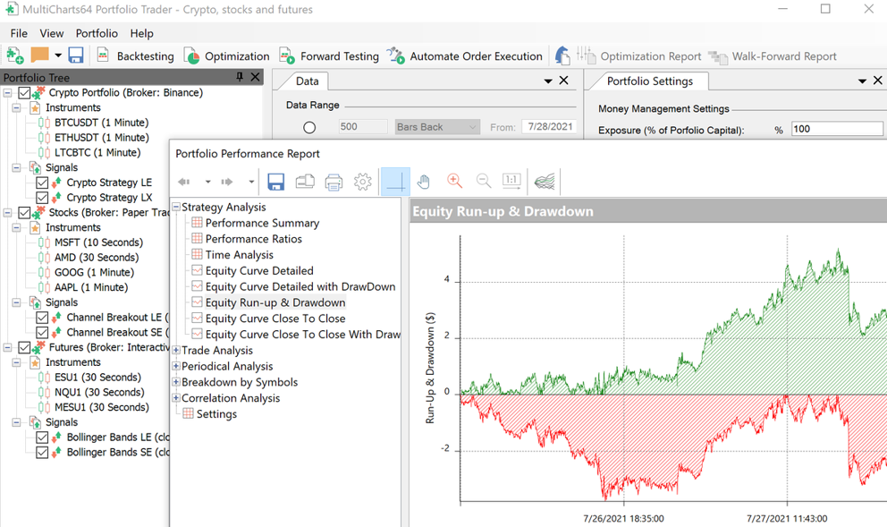Toggle the Crypto Strategy LE checkbox
The image size is (887, 527).
click(42, 183)
